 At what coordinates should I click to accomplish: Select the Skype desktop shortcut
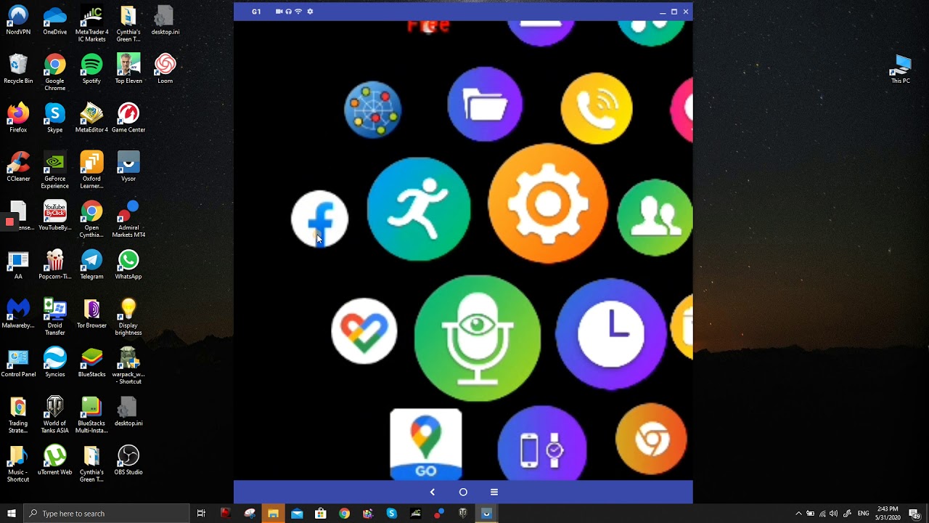pos(55,118)
